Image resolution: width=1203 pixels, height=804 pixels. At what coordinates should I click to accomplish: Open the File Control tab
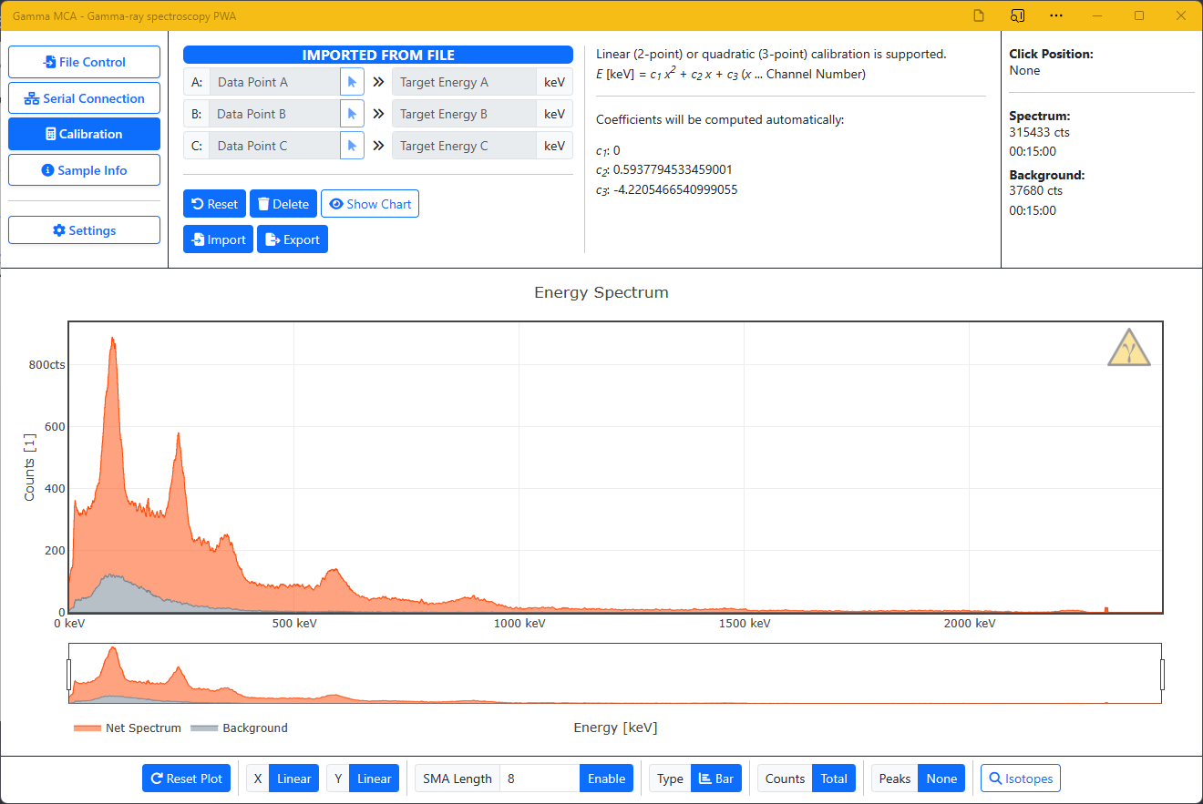click(84, 62)
